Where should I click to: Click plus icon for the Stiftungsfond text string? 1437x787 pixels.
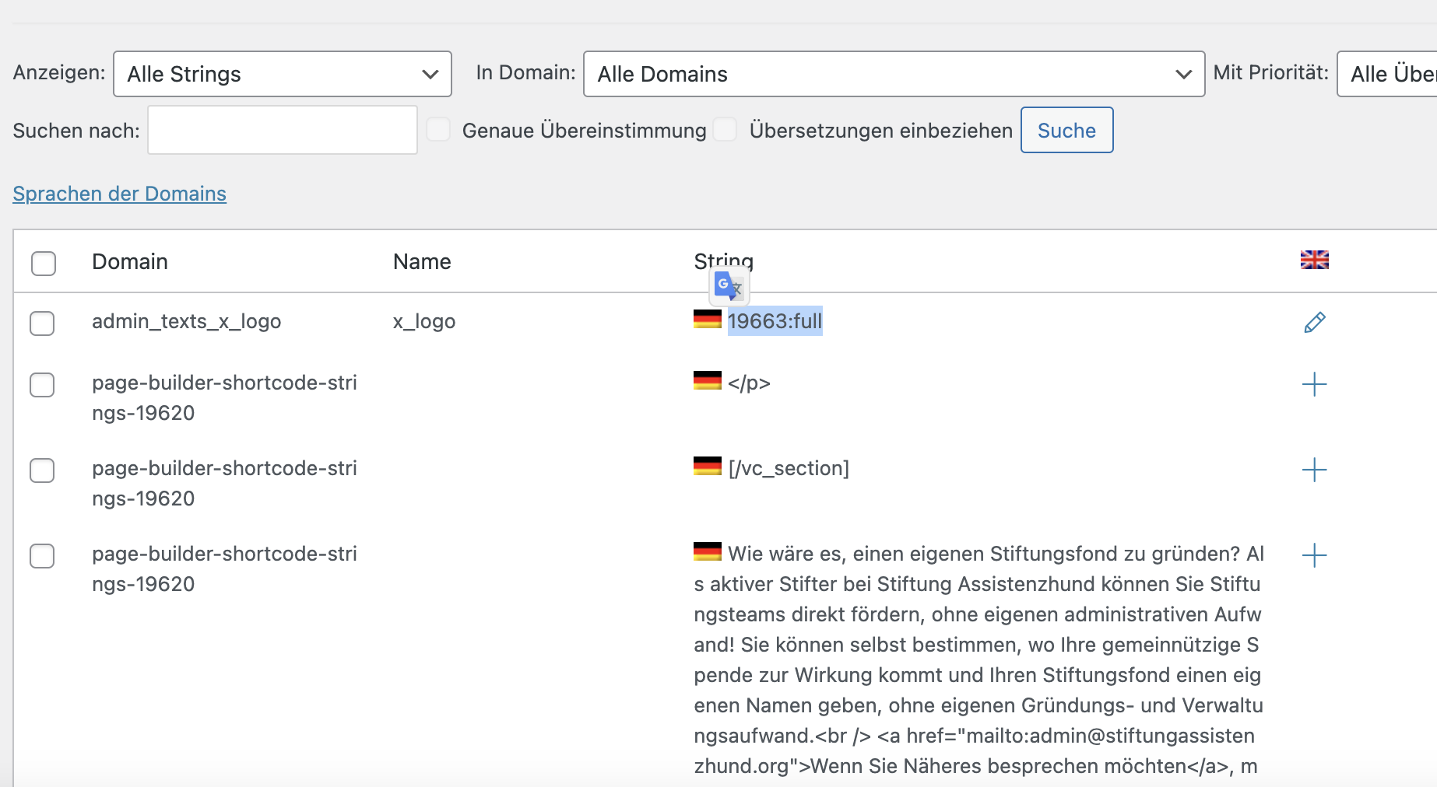[1314, 555]
